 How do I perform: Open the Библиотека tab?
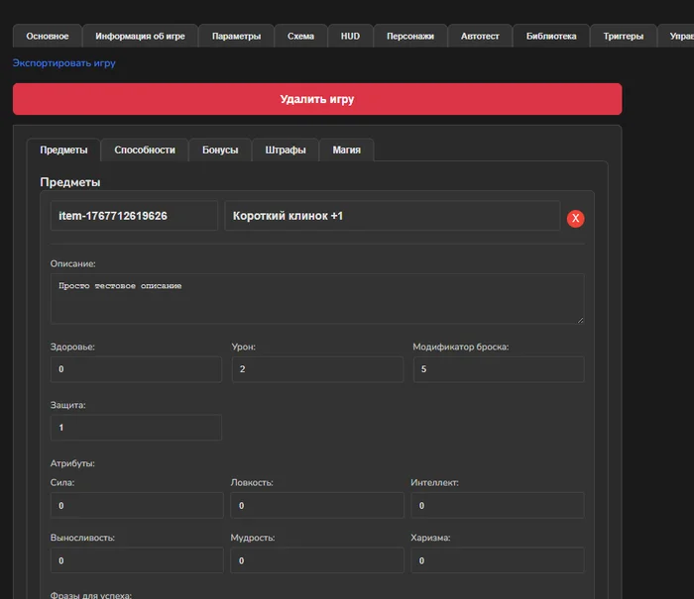[x=551, y=36]
